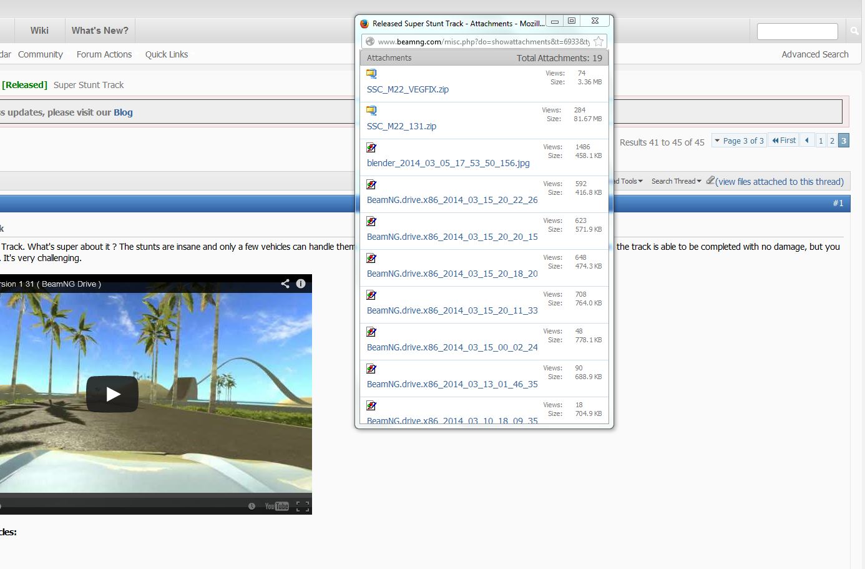
Task: Download SSC_M22_131.zip
Action: point(401,126)
